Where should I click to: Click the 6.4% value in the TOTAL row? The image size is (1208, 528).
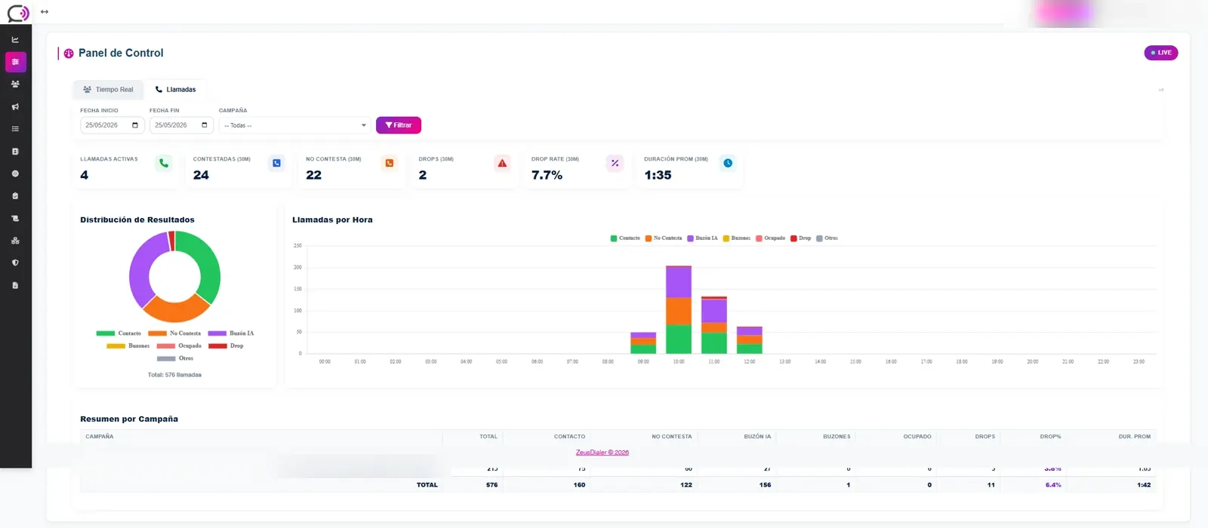[x=1053, y=485]
